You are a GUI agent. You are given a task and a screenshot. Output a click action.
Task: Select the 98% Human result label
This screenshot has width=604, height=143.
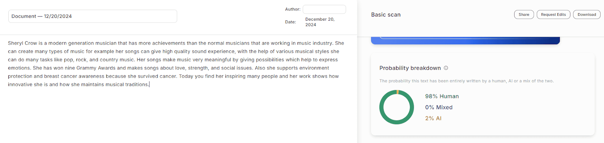(x=442, y=96)
